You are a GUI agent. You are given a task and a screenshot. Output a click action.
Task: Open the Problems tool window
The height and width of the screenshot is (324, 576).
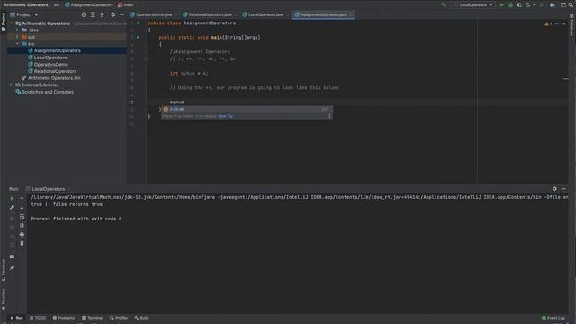click(64, 318)
